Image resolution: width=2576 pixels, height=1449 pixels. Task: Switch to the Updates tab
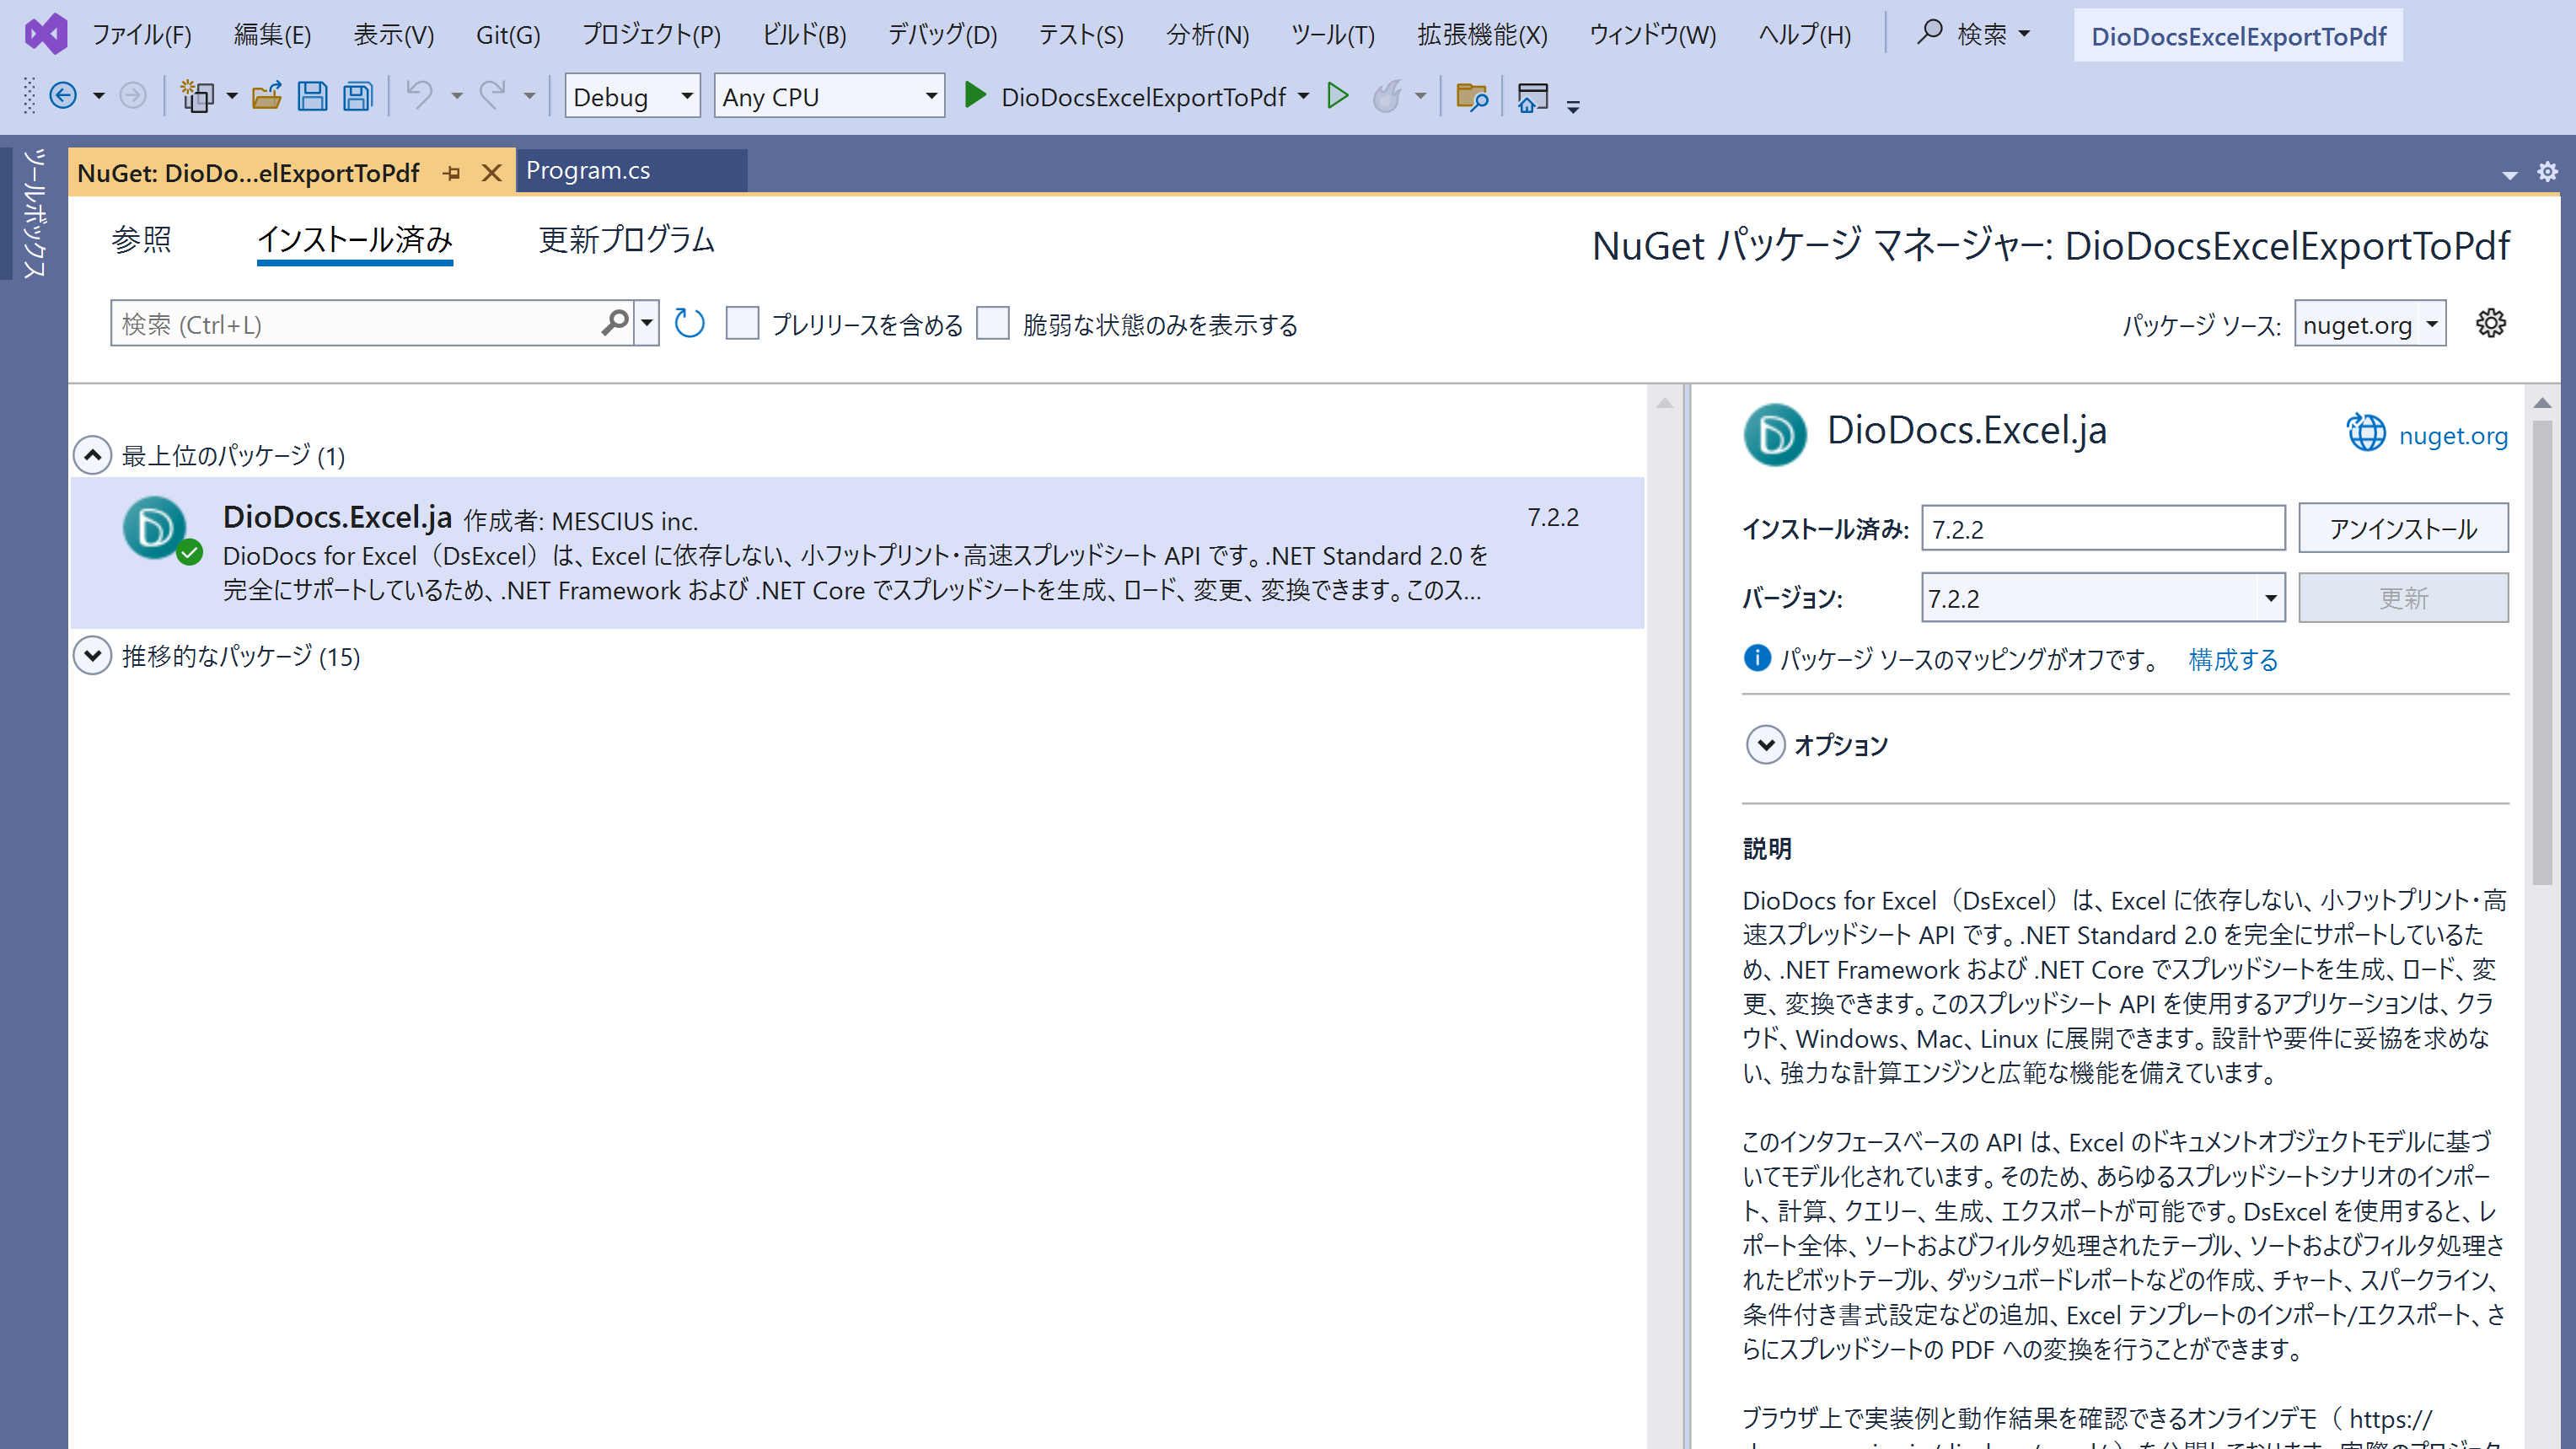coord(627,239)
